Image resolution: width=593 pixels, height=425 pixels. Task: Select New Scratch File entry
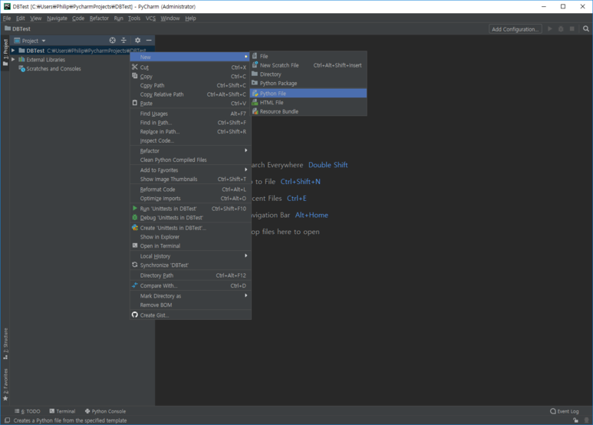click(x=308, y=65)
